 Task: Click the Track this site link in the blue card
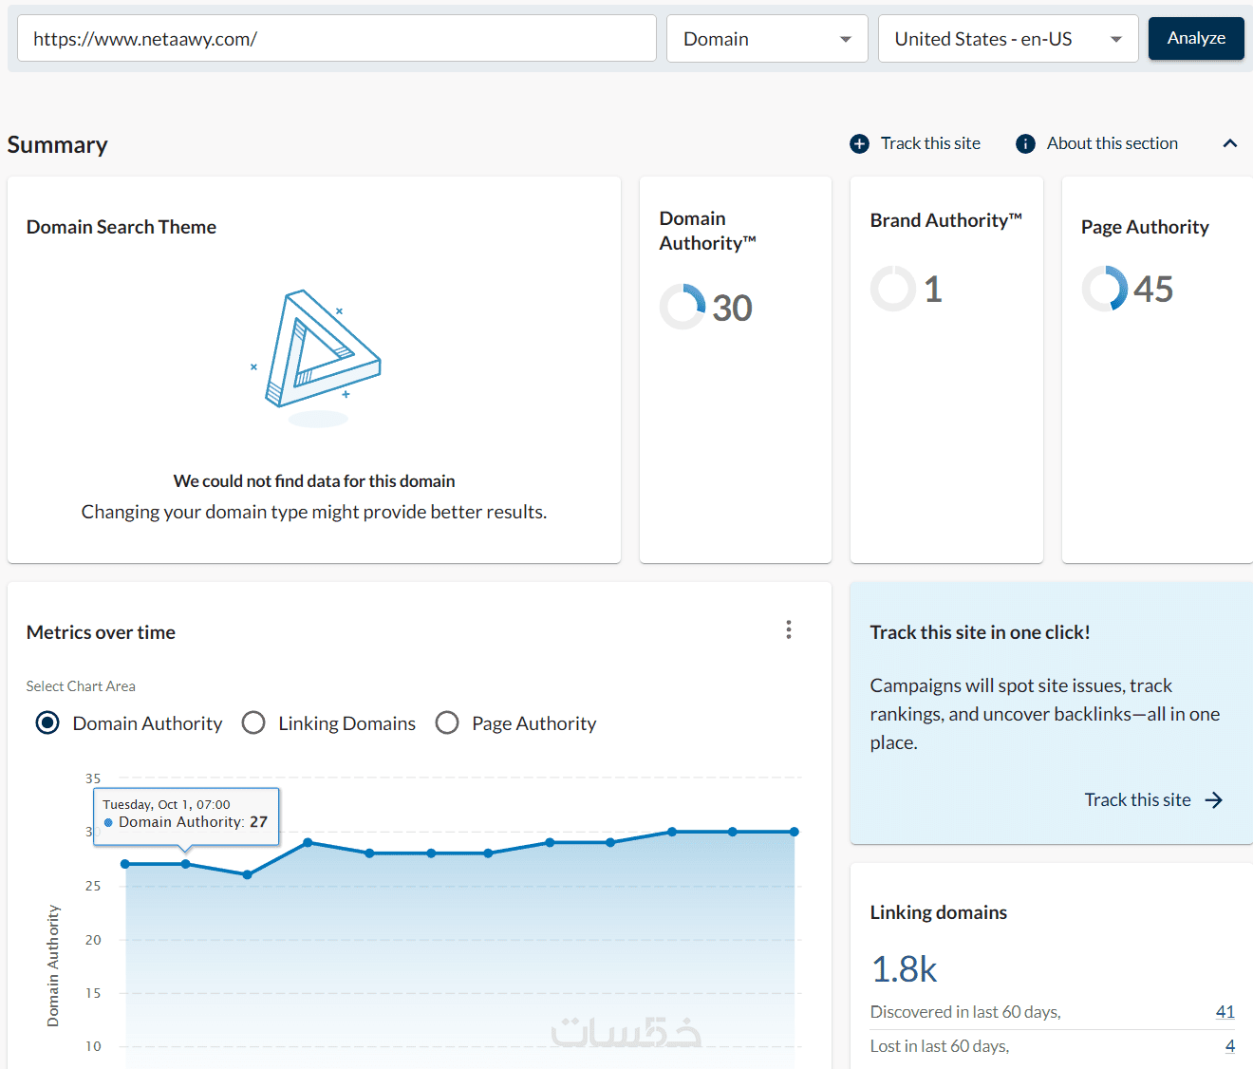pos(1137,800)
